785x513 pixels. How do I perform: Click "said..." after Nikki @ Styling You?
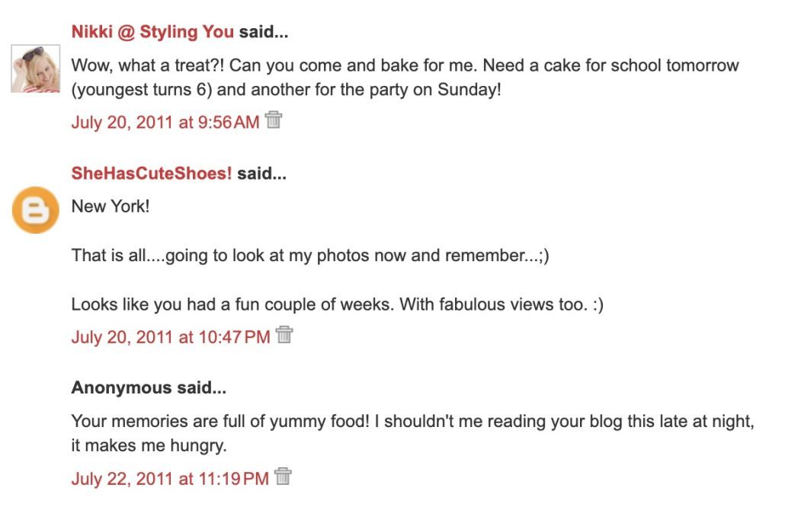pos(264,32)
